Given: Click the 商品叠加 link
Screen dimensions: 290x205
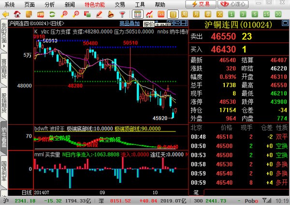Looking at the screenshot, I should point(130,24).
